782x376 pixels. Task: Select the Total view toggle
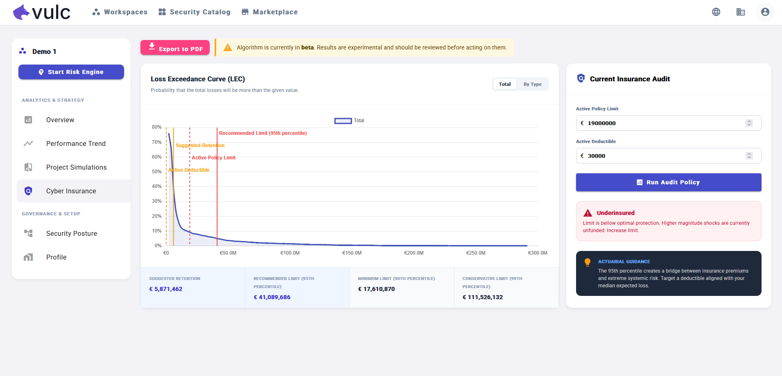(x=505, y=84)
